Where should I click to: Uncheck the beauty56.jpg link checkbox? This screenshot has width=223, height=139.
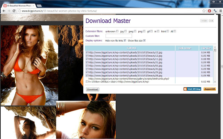point(87,66)
